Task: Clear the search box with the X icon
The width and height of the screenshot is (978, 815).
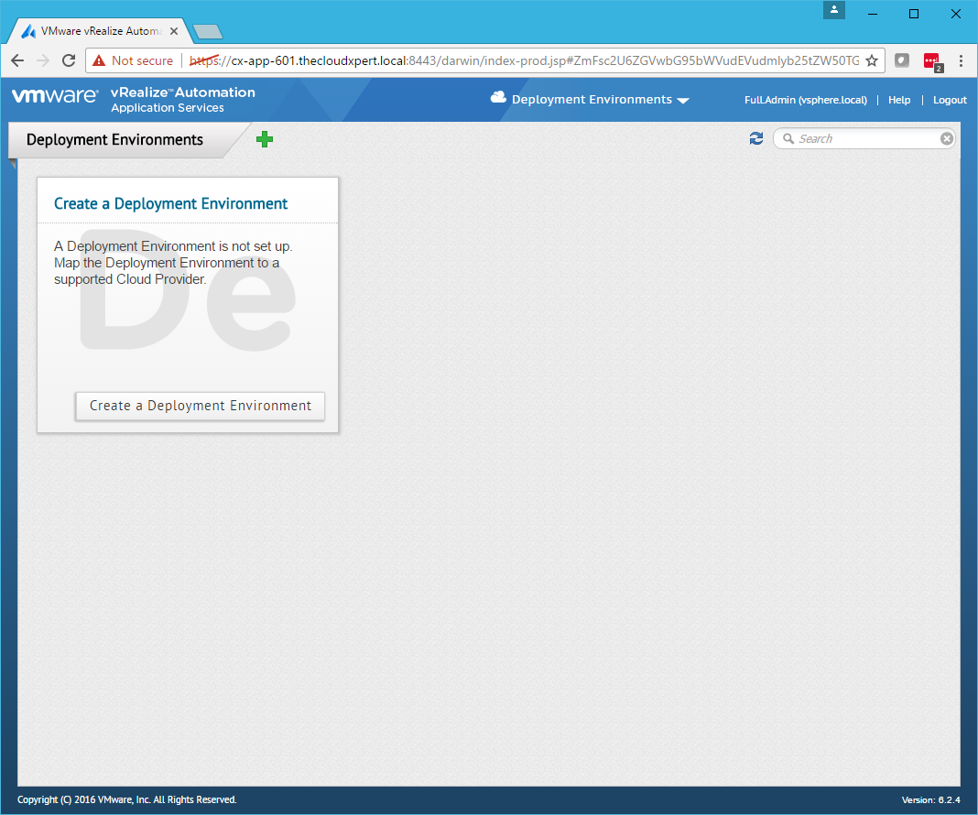Action: click(947, 138)
